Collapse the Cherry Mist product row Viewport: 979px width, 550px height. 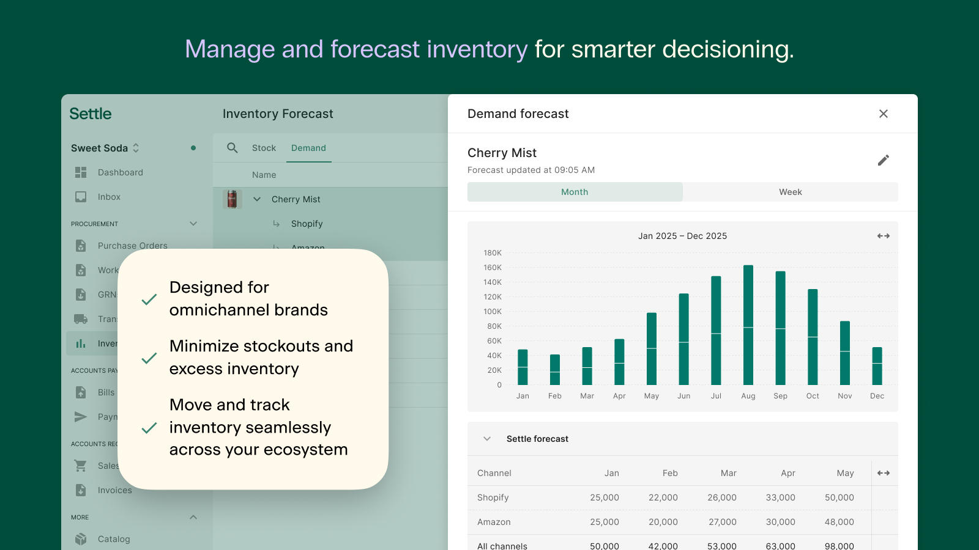257,199
